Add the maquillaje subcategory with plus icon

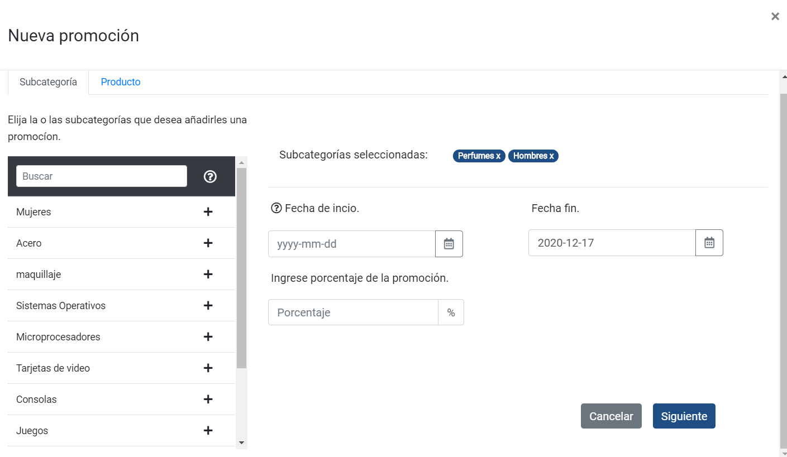[x=208, y=275]
